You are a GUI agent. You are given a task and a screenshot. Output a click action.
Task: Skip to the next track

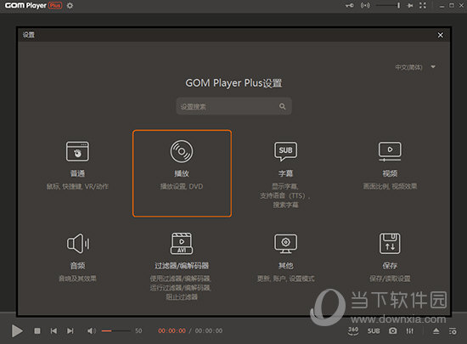click(70, 331)
